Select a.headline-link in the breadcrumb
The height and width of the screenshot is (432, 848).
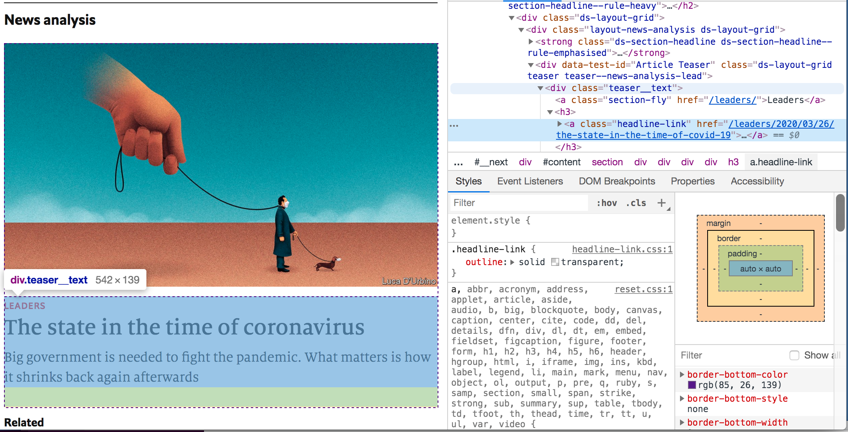[781, 162]
